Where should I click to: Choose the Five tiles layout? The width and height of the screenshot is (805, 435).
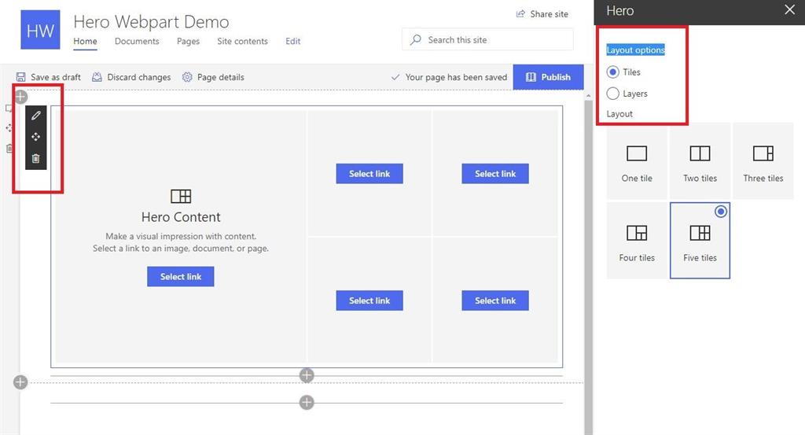pyautogui.click(x=700, y=241)
